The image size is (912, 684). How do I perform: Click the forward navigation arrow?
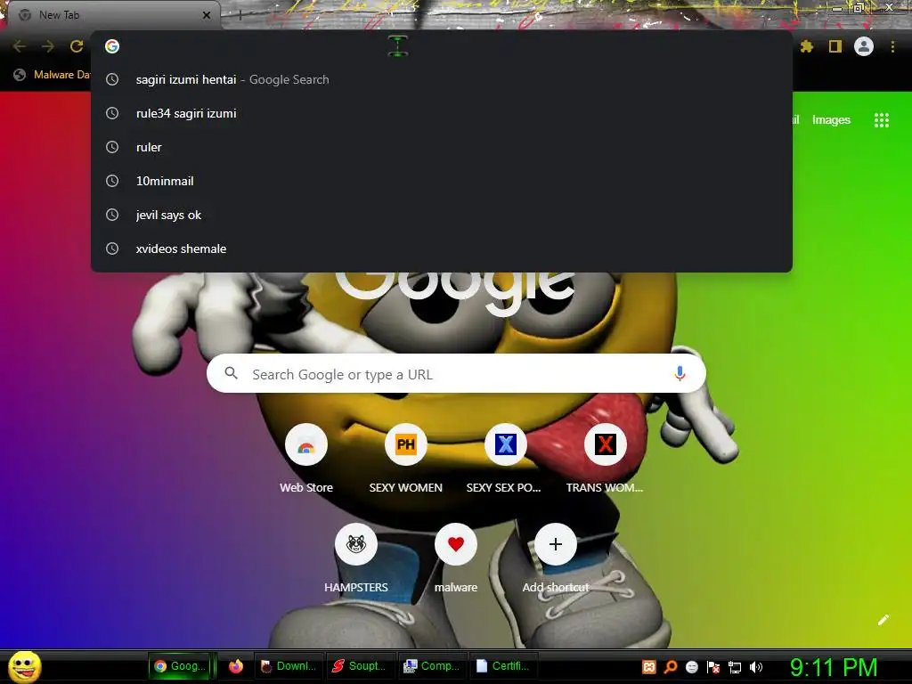(x=48, y=46)
